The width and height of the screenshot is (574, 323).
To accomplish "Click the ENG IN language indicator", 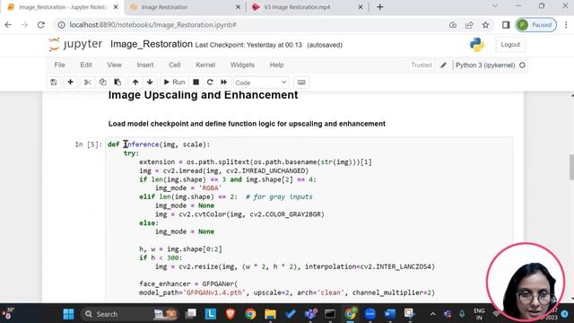I will tap(479, 314).
